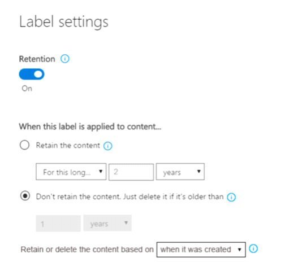The height and width of the screenshot is (262, 285).
Task: Open the info icon next to Retention
Action: click(x=65, y=59)
